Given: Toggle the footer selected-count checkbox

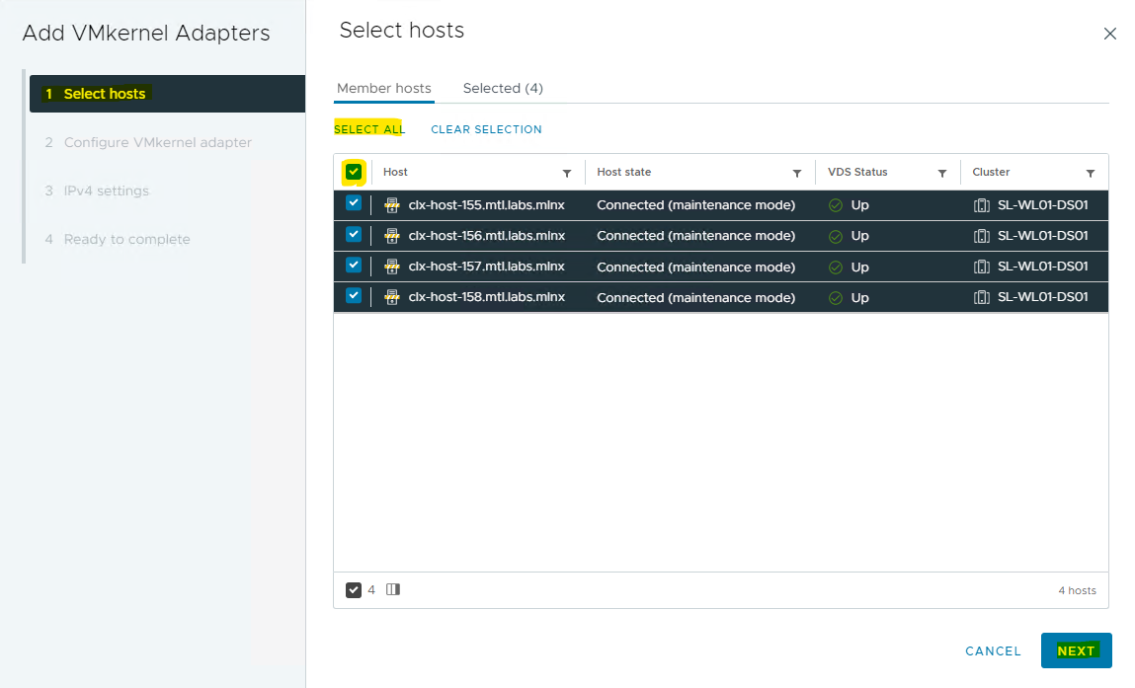Looking at the screenshot, I should [x=354, y=590].
